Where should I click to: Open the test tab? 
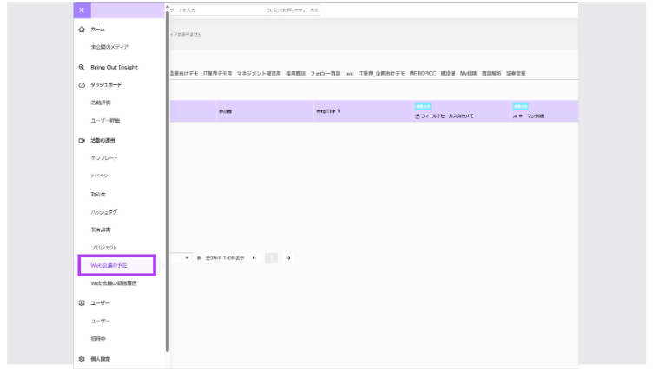pyautogui.click(x=349, y=73)
